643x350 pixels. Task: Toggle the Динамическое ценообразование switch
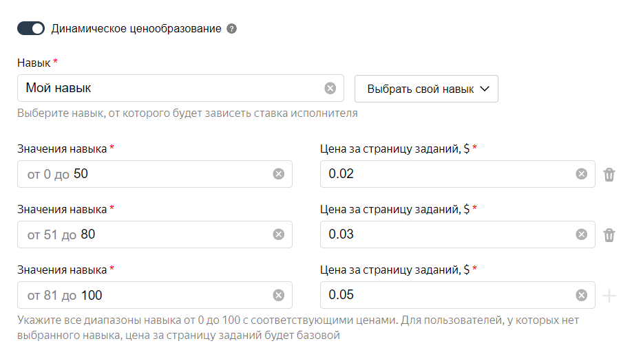[31, 29]
